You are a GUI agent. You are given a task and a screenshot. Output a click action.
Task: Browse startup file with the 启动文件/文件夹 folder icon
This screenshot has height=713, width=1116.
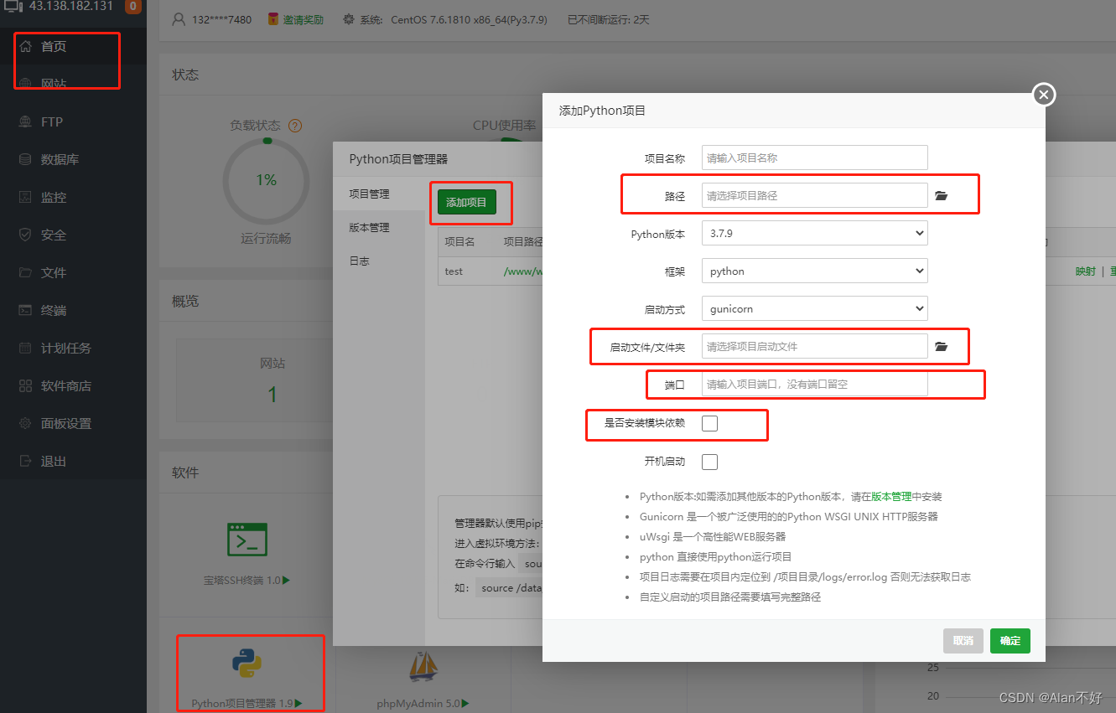941,346
